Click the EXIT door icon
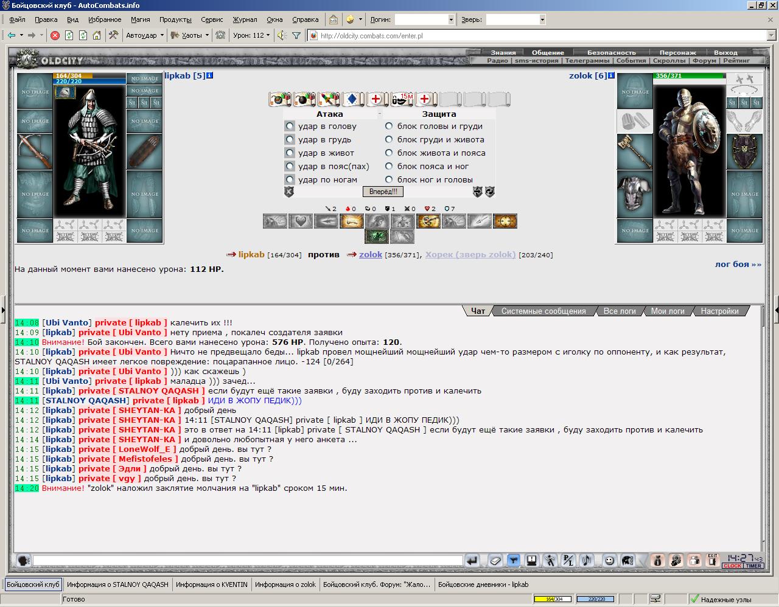Image resolution: width=779 pixels, height=607 pixels. pos(712,561)
